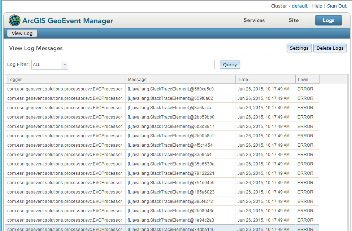Select message StackTraceElement;@560ca5c9
The height and width of the screenshot is (231, 352).
171,89
